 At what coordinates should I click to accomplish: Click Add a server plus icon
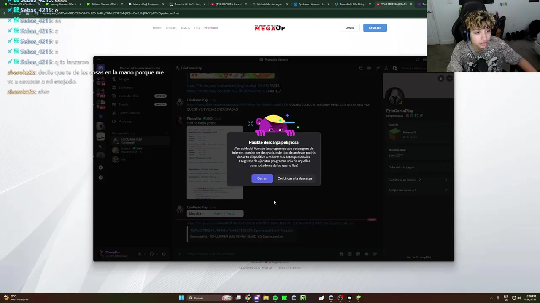point(100,167)
